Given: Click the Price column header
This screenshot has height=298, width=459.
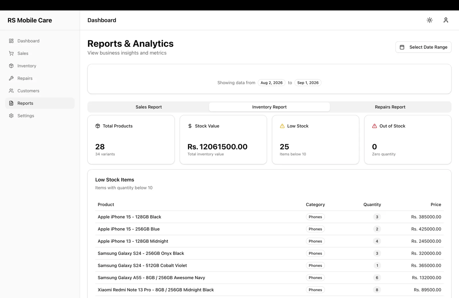Looking at the screenshot, I should pos(436,205).
